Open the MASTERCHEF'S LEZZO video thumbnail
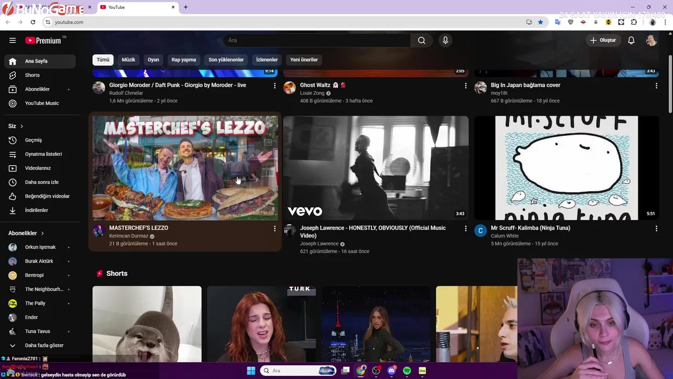Image resolution: width=673 pixels, height=379 pixels. coord(185,168)
